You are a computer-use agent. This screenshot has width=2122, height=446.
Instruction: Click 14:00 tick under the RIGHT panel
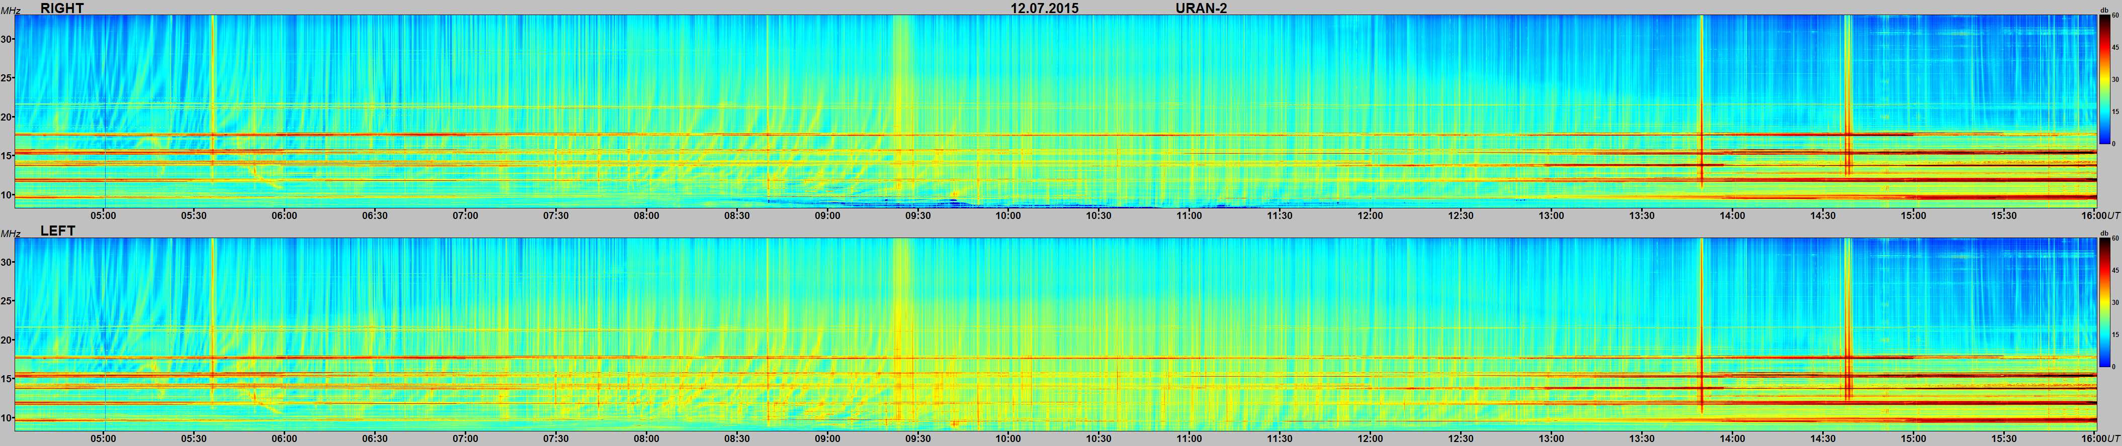pyautogui.click(x=1732, y=215)
